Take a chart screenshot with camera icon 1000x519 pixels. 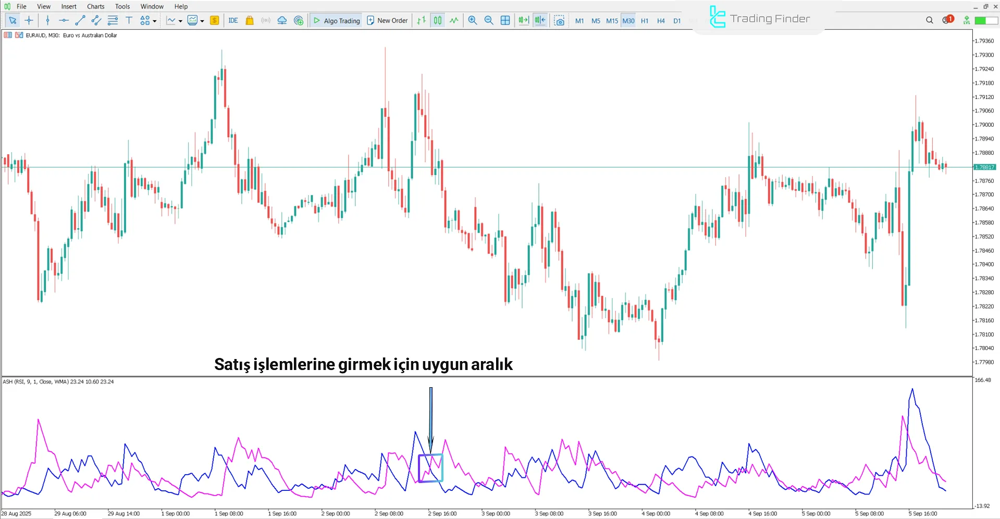[559, 20]
